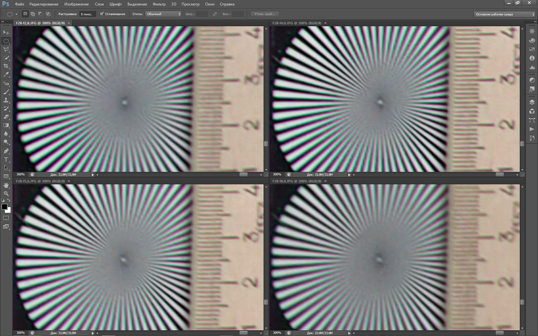Open status bar arrow menu in F28-f5,6.JPG
The height and width of the screenshot is (336, 538).
coord(93,333)
